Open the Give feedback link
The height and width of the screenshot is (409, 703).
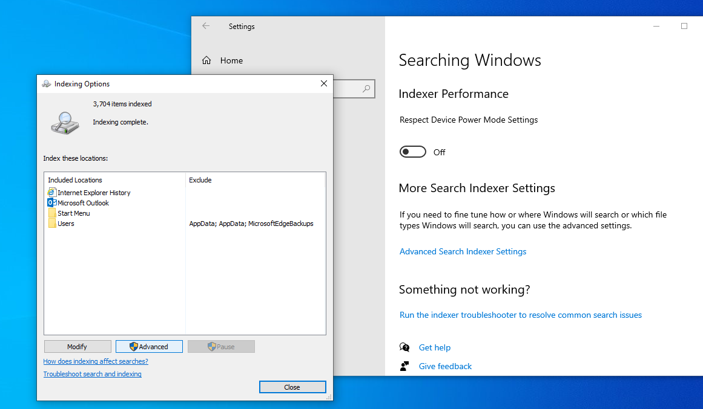pos(445,366)
